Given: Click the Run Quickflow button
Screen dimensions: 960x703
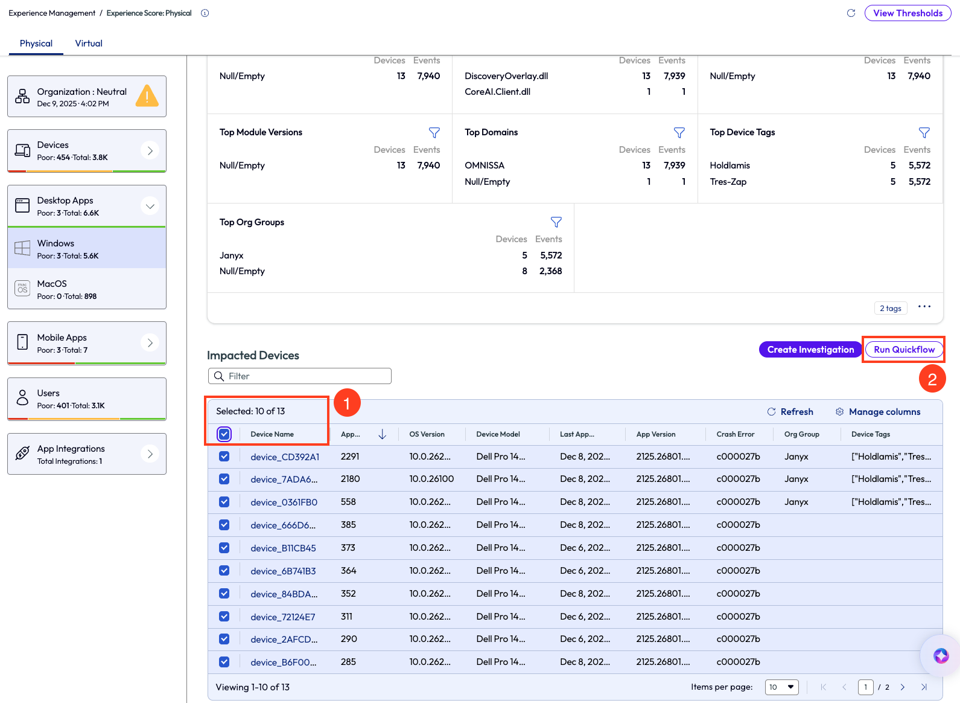Looking at the screenshot, I should point(904,350).
